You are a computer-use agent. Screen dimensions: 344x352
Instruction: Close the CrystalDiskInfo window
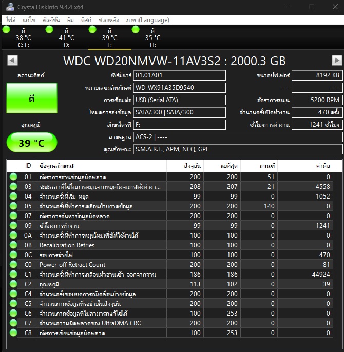tap(335, 7)
